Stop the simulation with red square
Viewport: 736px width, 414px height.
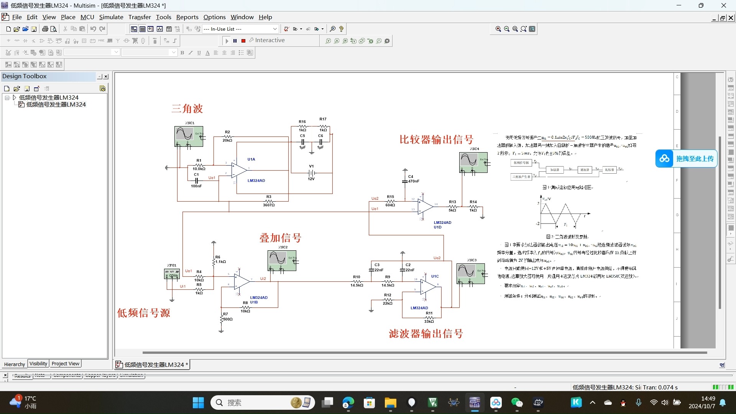(x=243, y=41)
